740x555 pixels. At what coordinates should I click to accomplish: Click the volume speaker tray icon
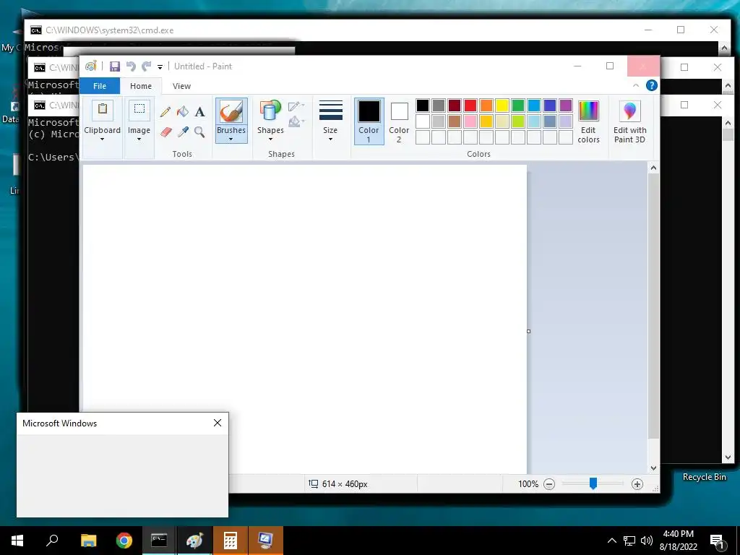(647, 541)
